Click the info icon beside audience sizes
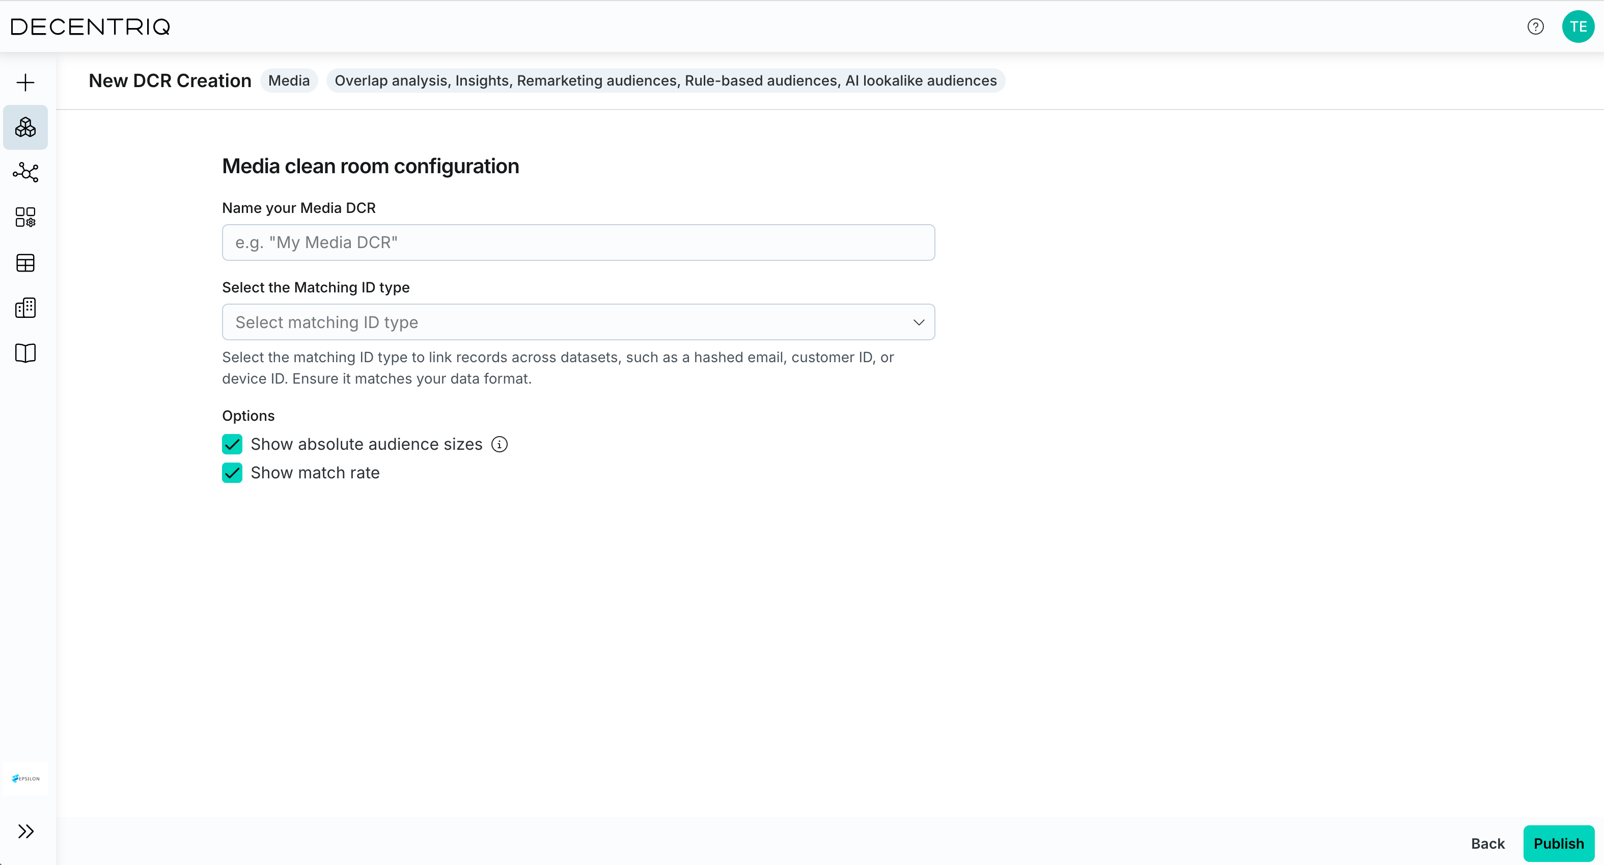Screen dimensions: 1604x865 click(500, 444)
